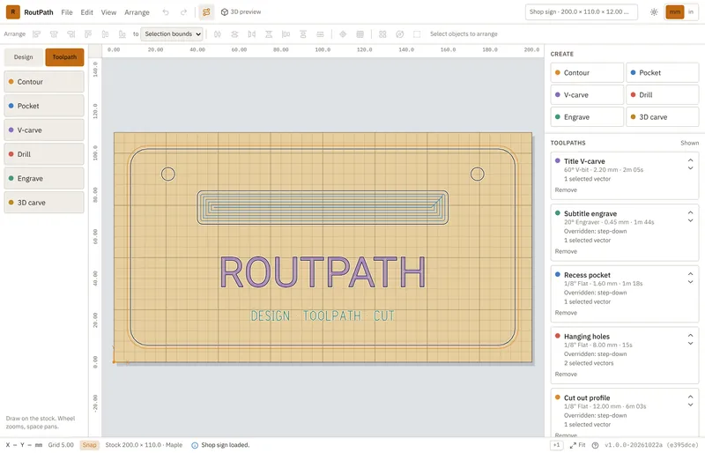The width and height of the screenshot is (705, 453).
Task: Click the redo arrow icon
Action: 183,12
